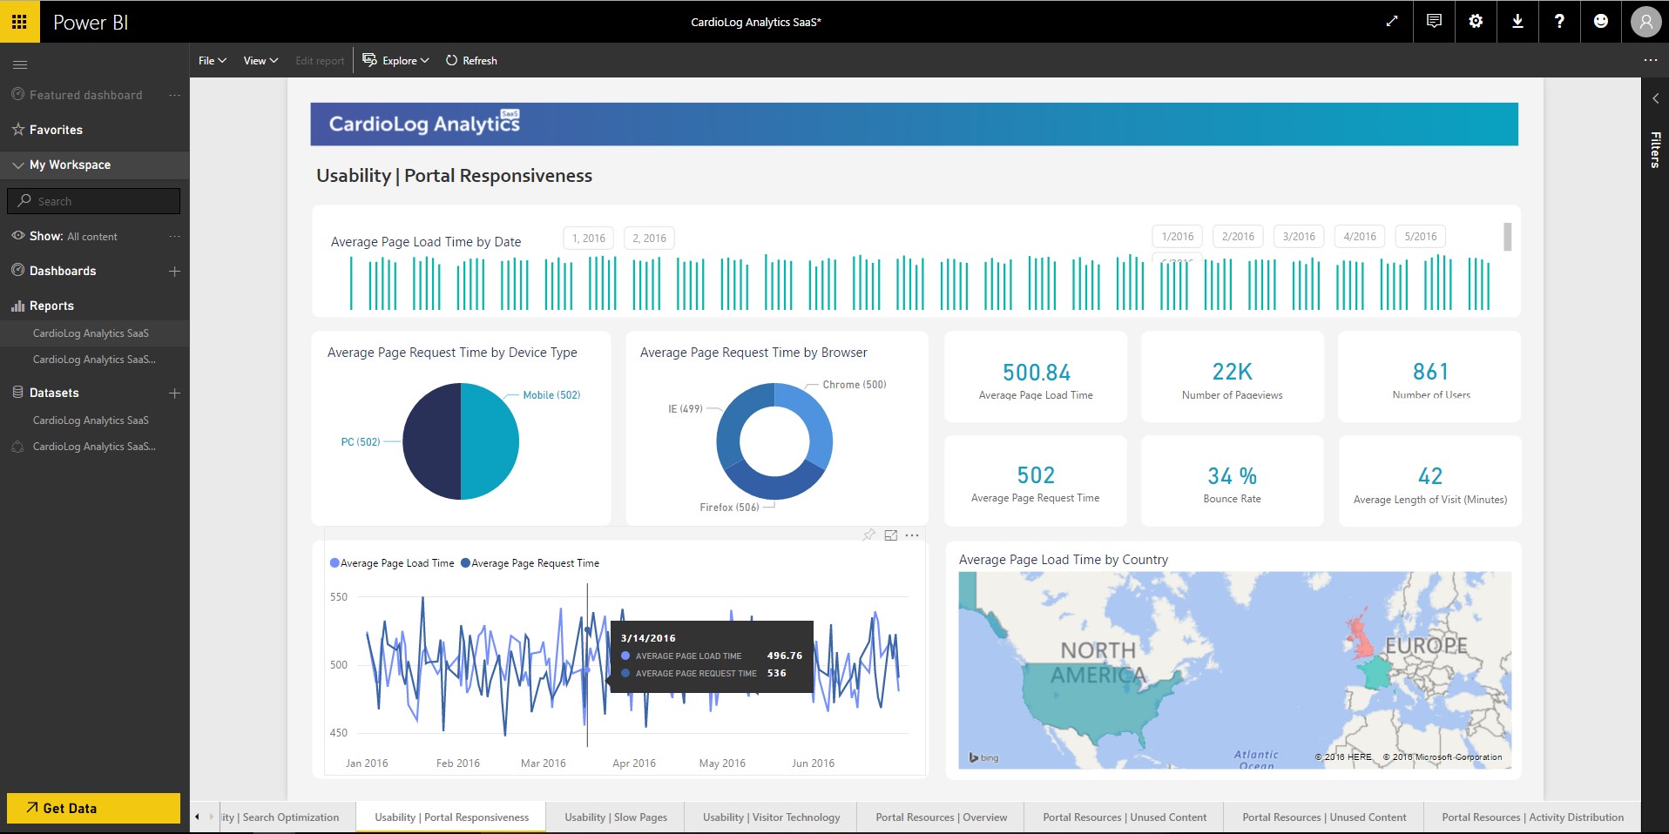Image resolution: width=1669 pixels, height=834 pixels.
Task: Add a new dashboard with plus icon
Action: [174, 271]
